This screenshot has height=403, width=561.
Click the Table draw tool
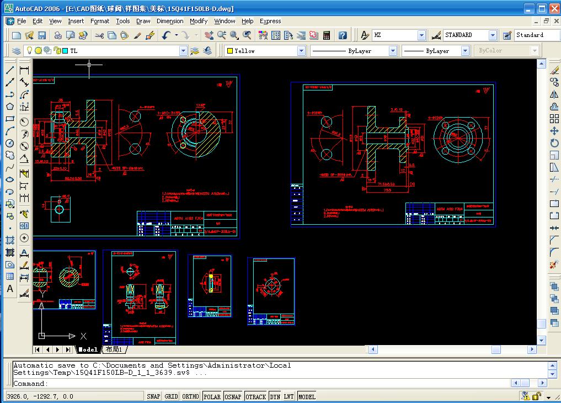click(x=10, y=276)
